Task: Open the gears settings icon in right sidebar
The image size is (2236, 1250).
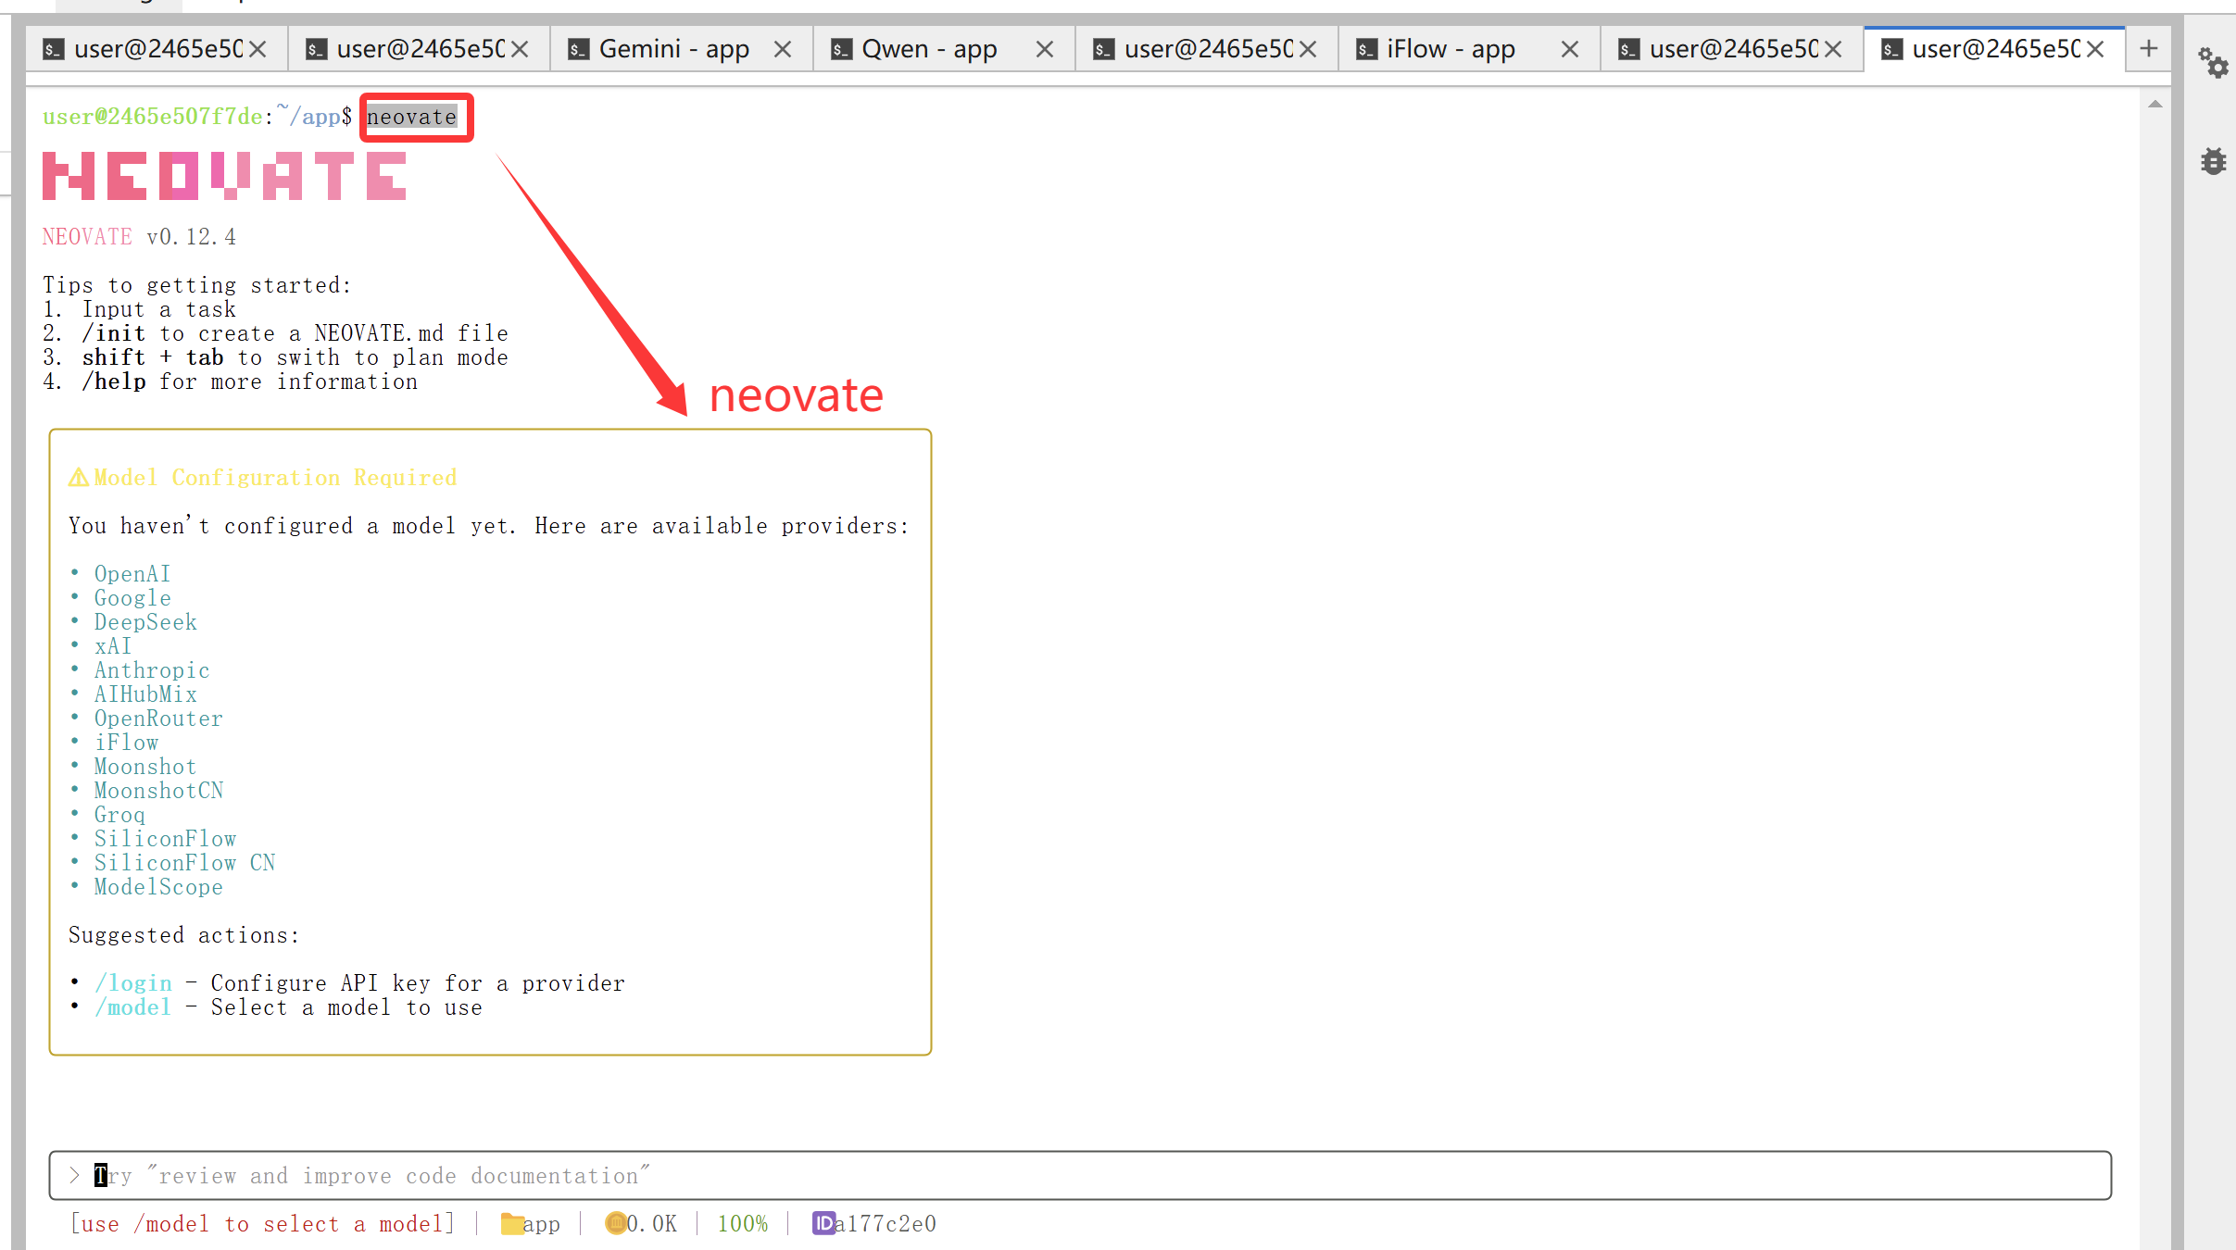Action: (x=2214, y=63)
